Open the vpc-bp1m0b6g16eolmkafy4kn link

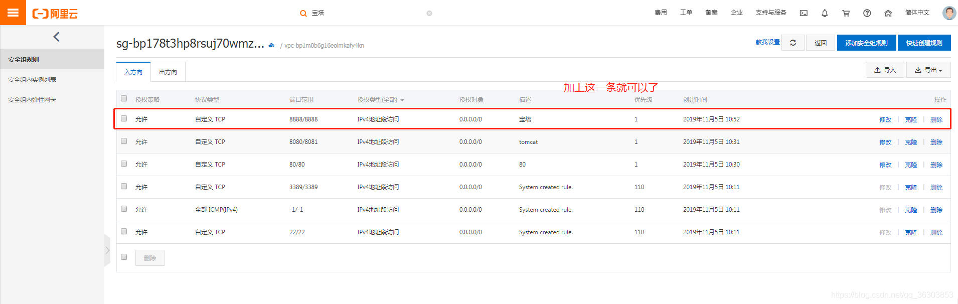(x=324, y=45)
